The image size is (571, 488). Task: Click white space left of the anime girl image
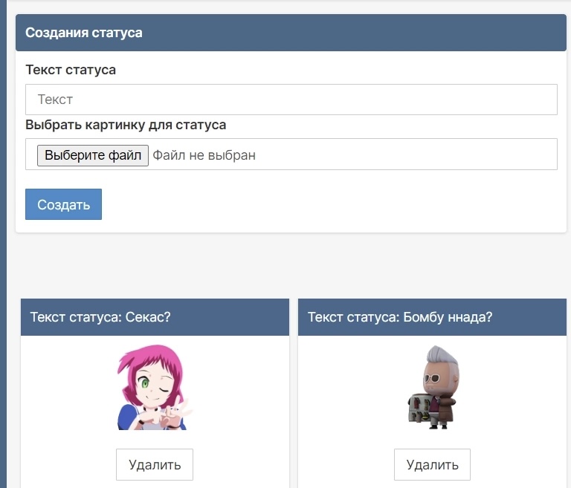67,387
